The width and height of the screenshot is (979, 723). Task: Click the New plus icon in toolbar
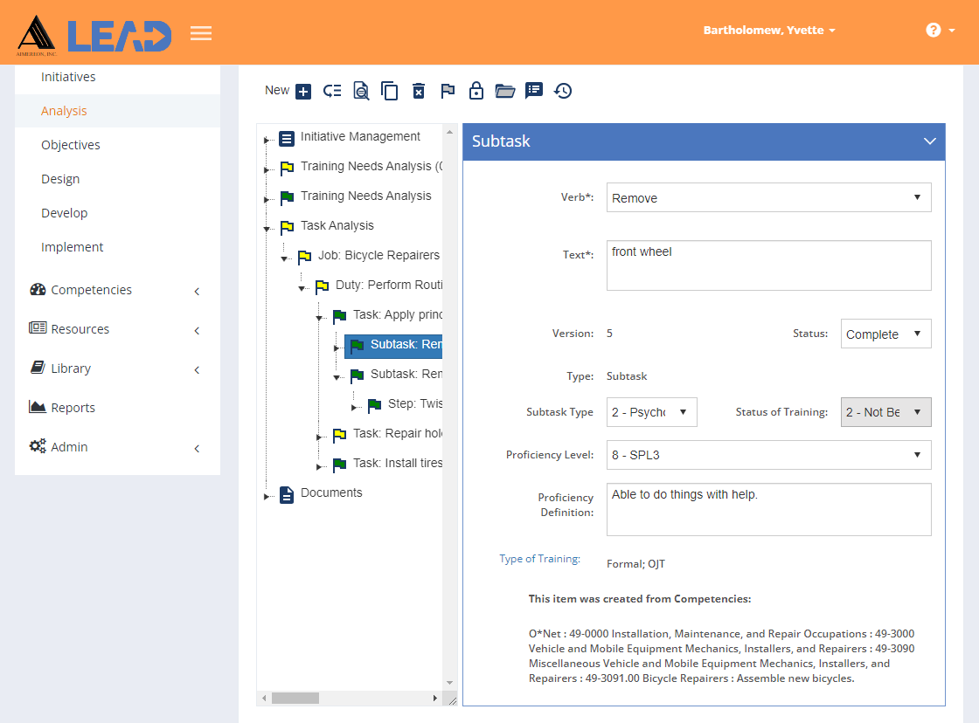click(x=302, y=91)
